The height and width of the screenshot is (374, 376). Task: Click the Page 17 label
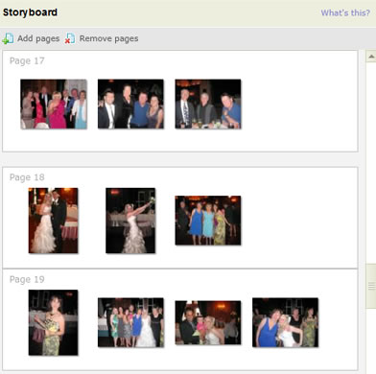pyautogui.click(x=27, y=60)
